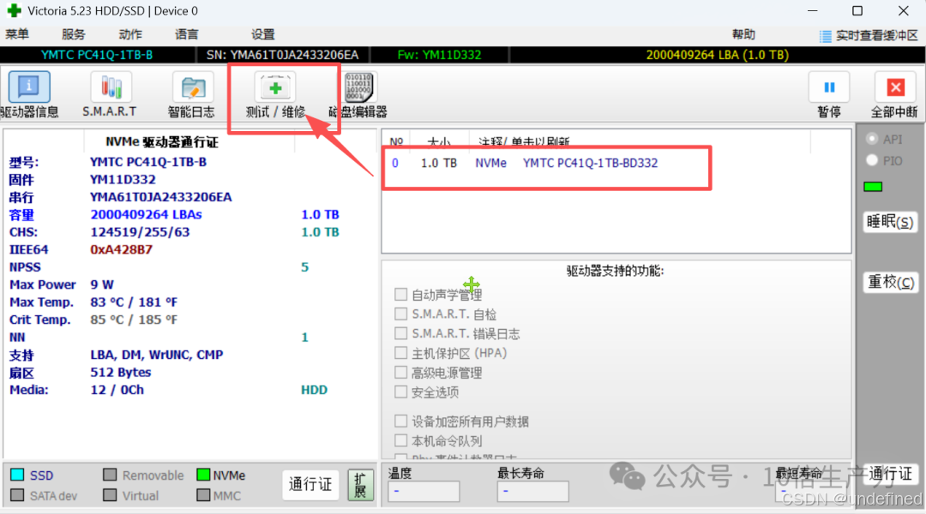Open the Test / Repair (测试/维修) icon
The height and width of the screenshot is (514, 926).
(x=274, y=88)
